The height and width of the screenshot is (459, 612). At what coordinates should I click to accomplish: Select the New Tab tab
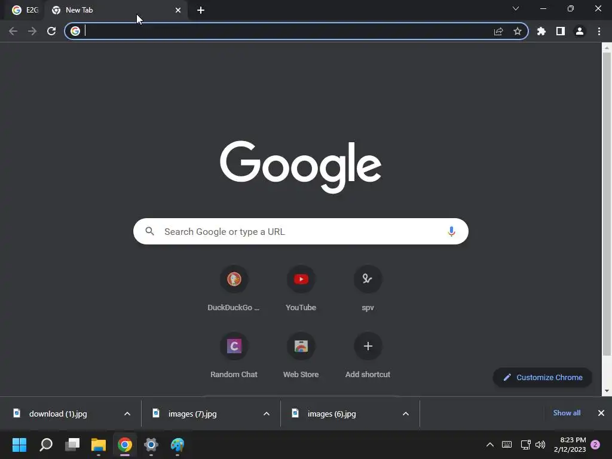[116, 10]
